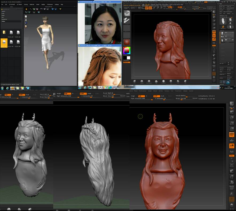The height and width of the screenshot is (211, 236).
Task: Click the Rotate icon in the large ZBrush shelf
Action: (x=232, y=182)
